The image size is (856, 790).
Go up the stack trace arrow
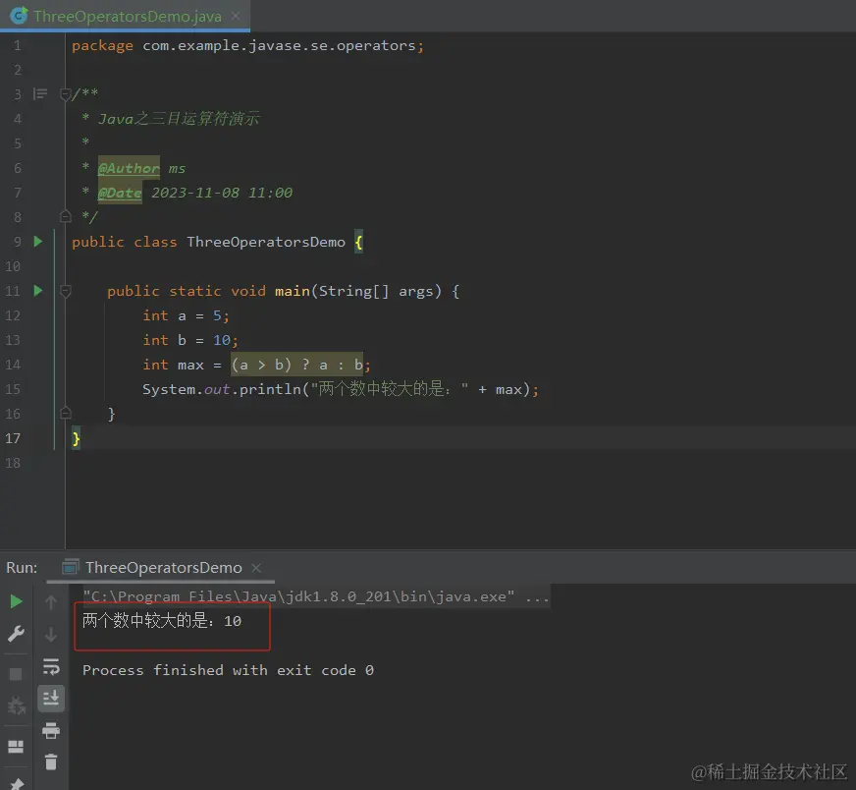pyautogui.click(x=51, y=602)
